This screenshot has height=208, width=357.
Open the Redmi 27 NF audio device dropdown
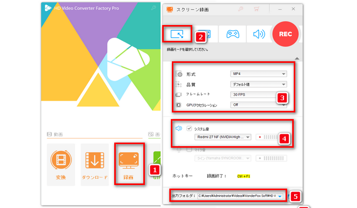click(x=223, y=137)
